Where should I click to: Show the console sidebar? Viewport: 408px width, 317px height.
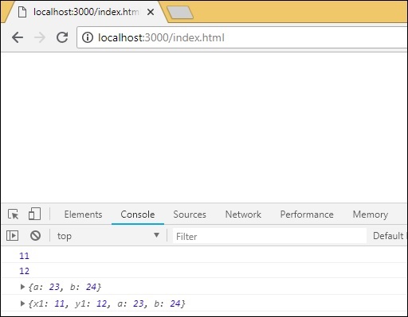pyautogui.click(x=12, y=235)
